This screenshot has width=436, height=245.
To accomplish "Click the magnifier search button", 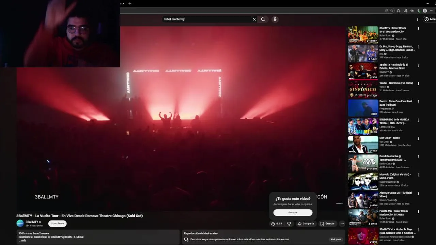I will (263, 19).
